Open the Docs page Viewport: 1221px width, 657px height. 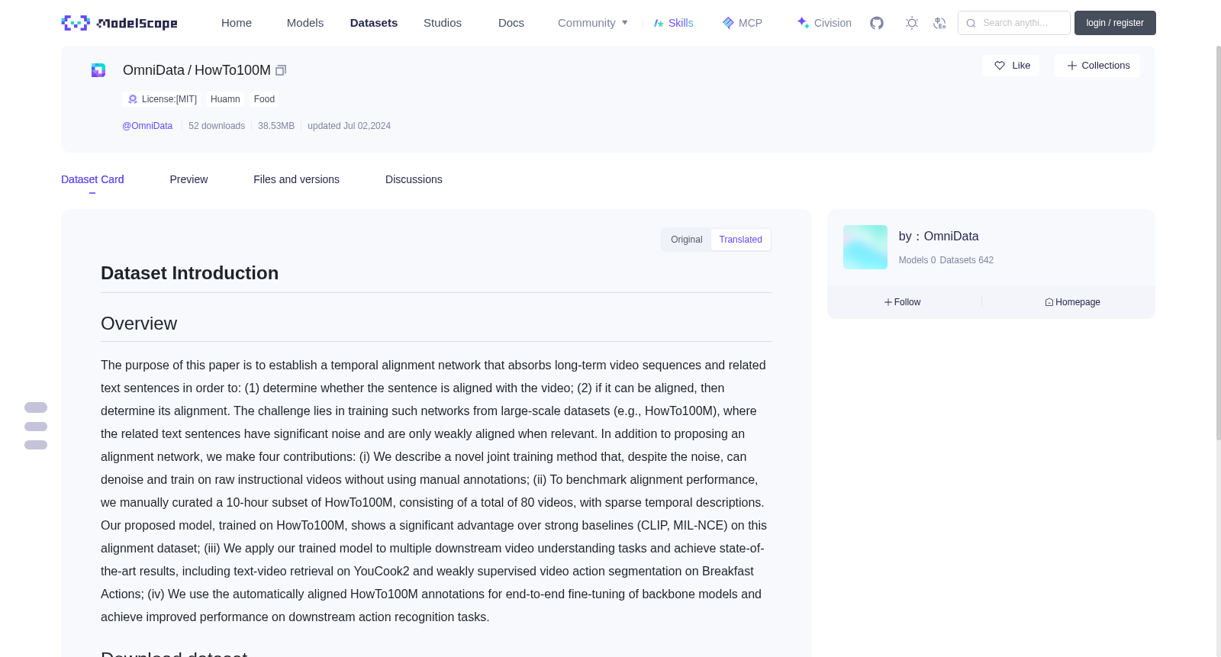pos(511,23)
